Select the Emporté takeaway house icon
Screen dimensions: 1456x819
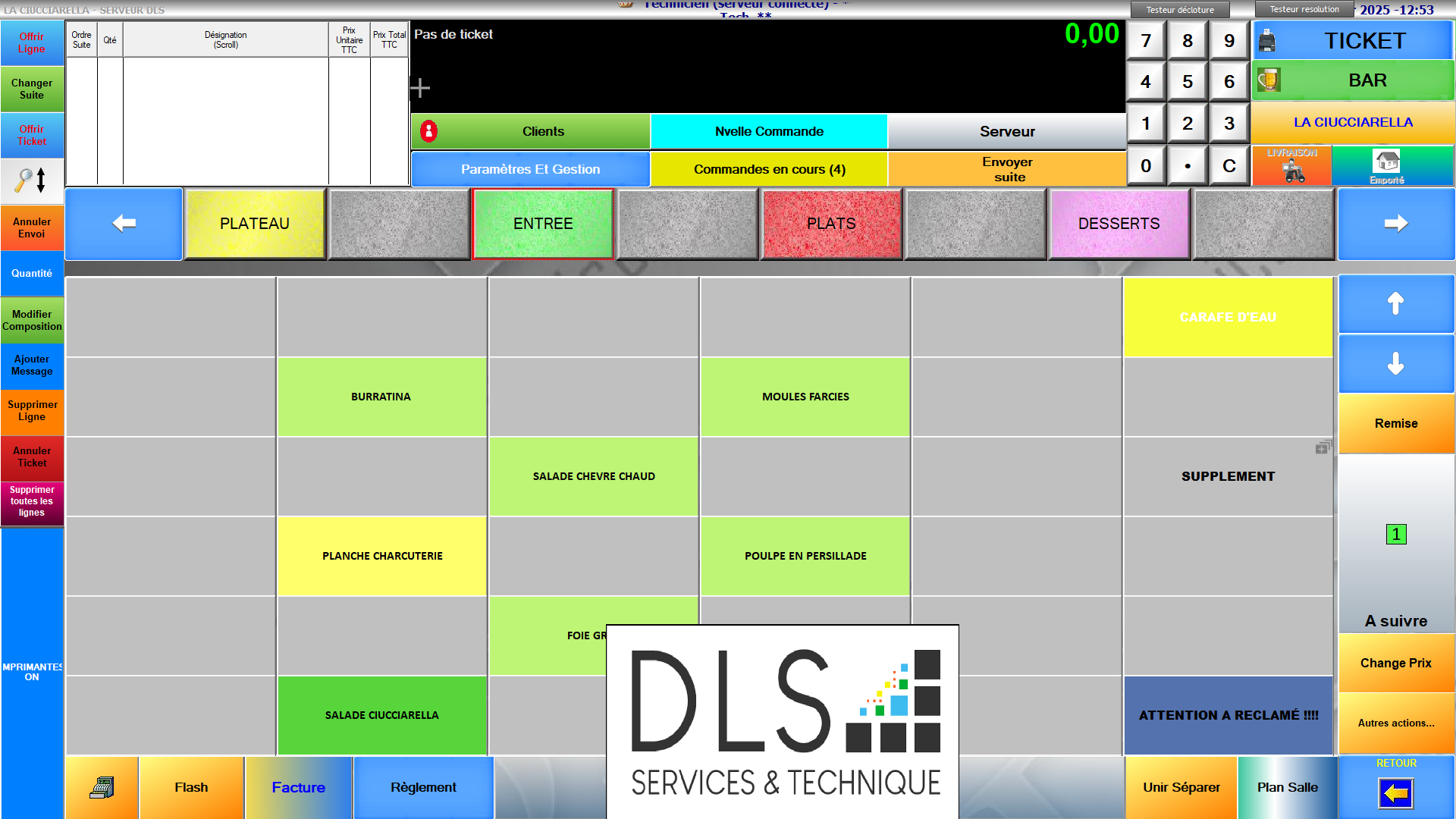click(1392, 165)
